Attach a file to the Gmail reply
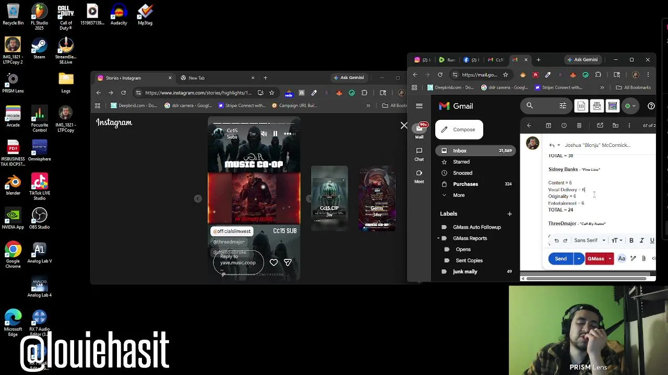The height and width of the screenshot is (375, 668). click(x=643, y=259)
